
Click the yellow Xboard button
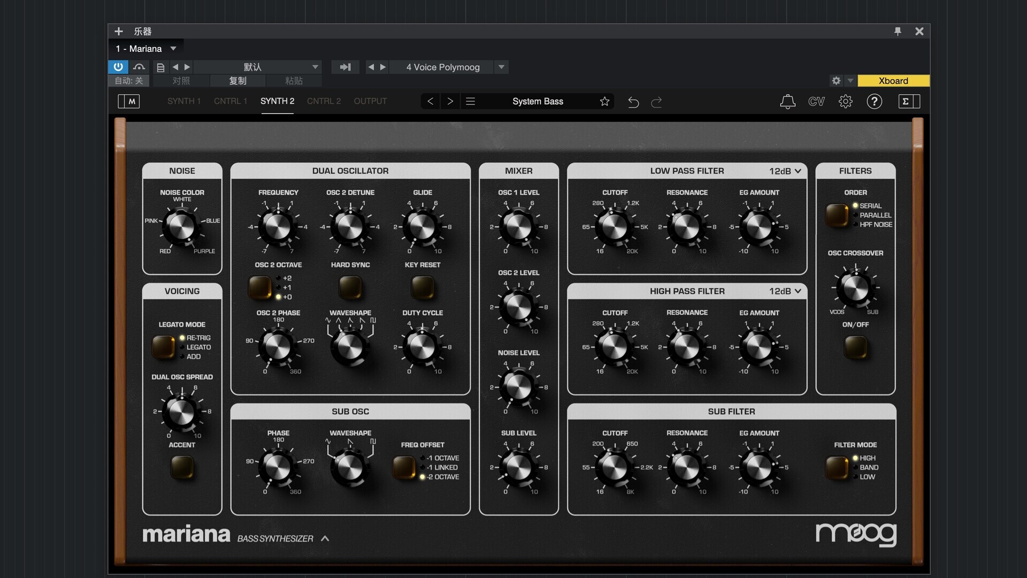pyautogui.click(x=893, y=81)
